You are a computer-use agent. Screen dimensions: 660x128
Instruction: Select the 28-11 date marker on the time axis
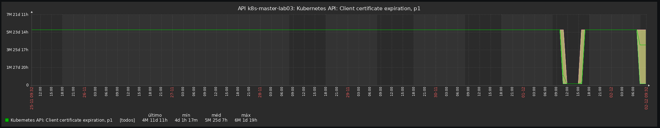tap(260, 92)
